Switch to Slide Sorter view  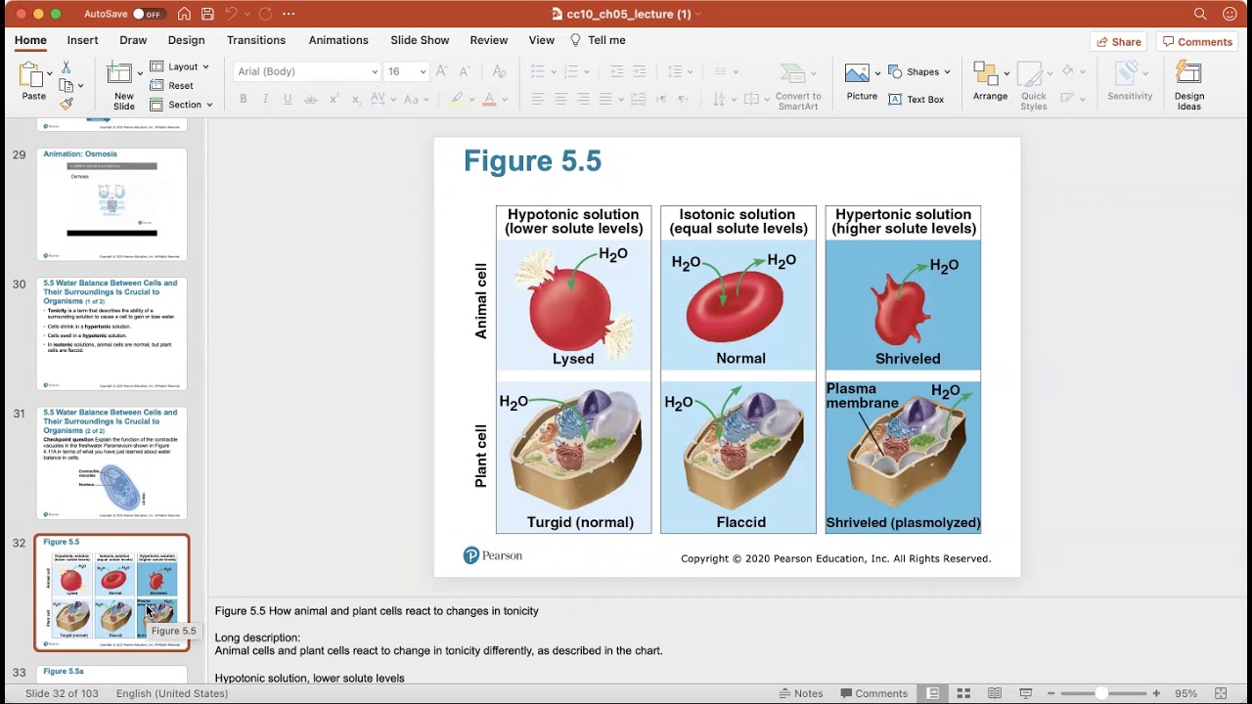click(963, 693)
